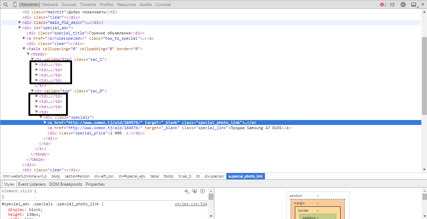This screenshot has width=427, height=219.
Task: Jump to div.left_con breadcrumb
Action: point(104,176)
